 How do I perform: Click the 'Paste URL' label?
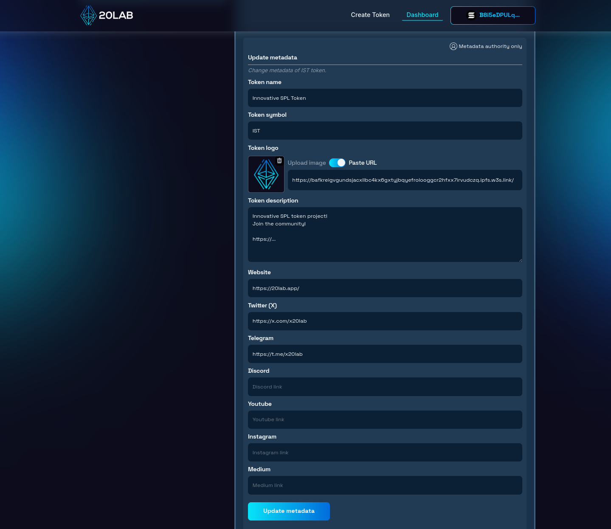(363, 163)
